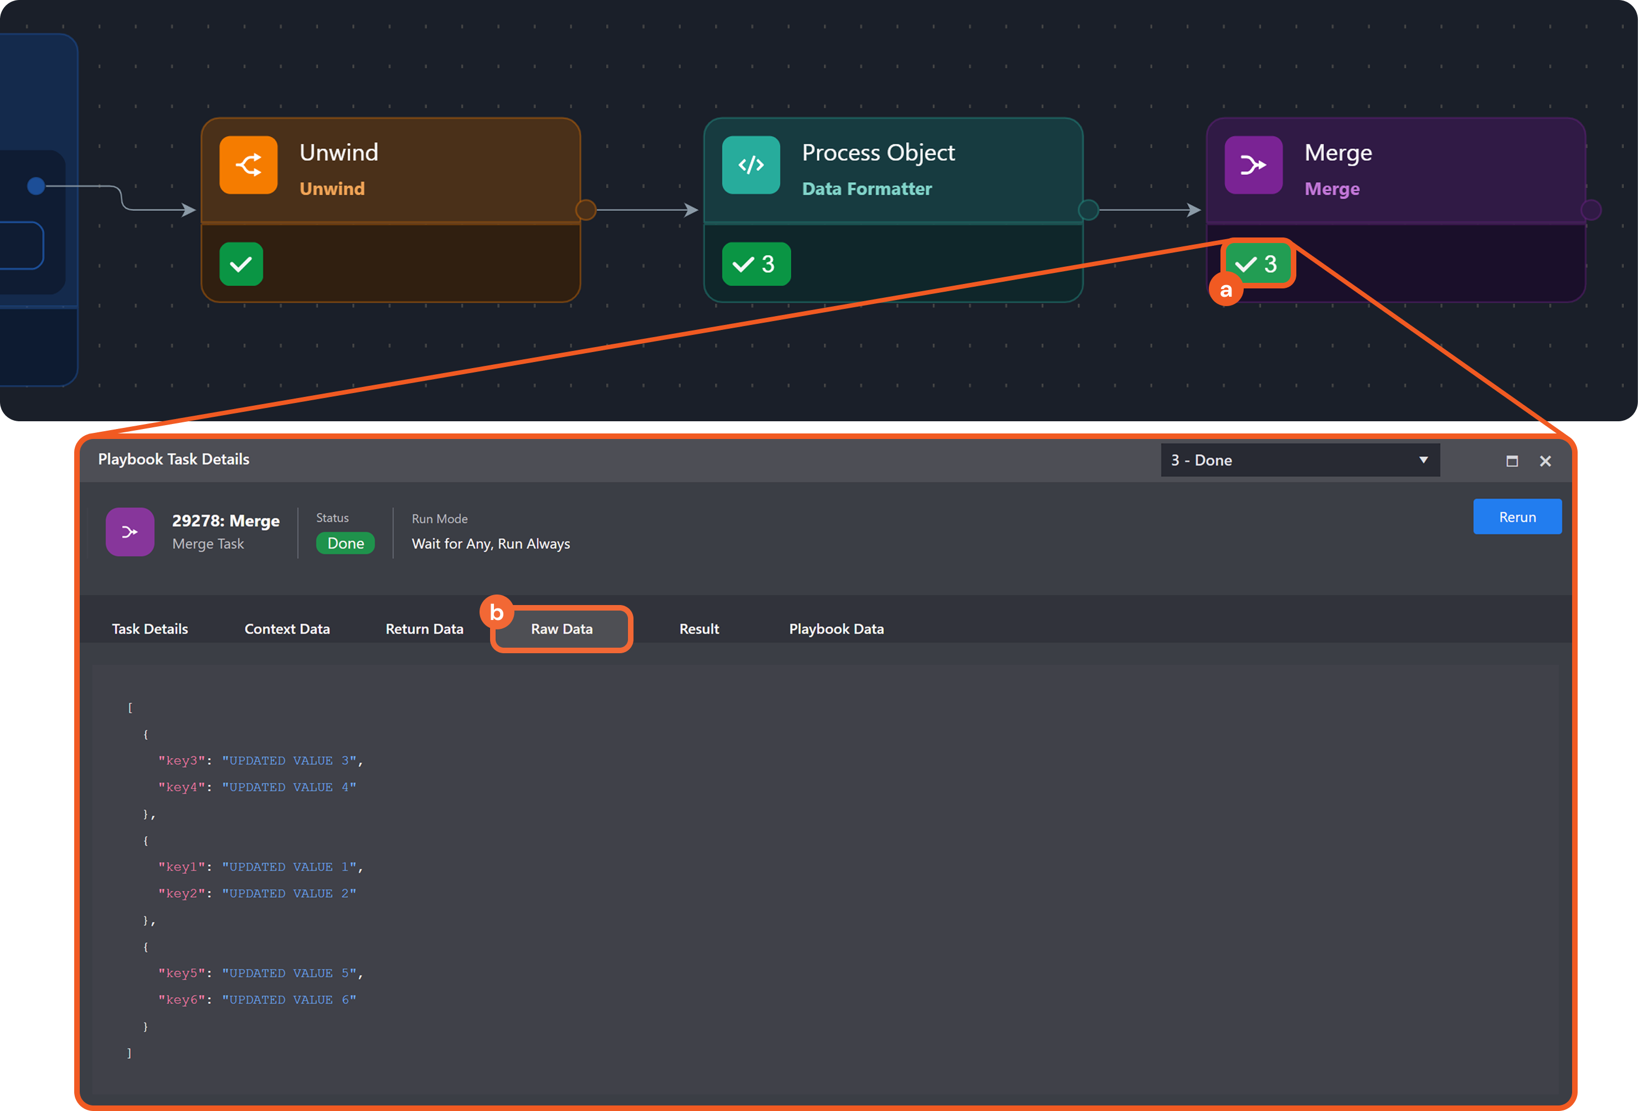Click the teal Data Formatter code icon
This screenshot has height=1111, width=1638.
751,165
